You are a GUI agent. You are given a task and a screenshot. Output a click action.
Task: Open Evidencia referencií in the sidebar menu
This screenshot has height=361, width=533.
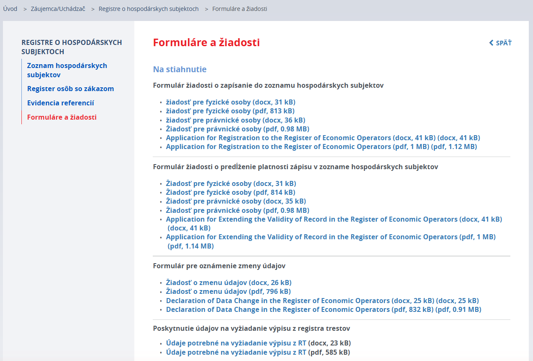[x=60, y=103]
